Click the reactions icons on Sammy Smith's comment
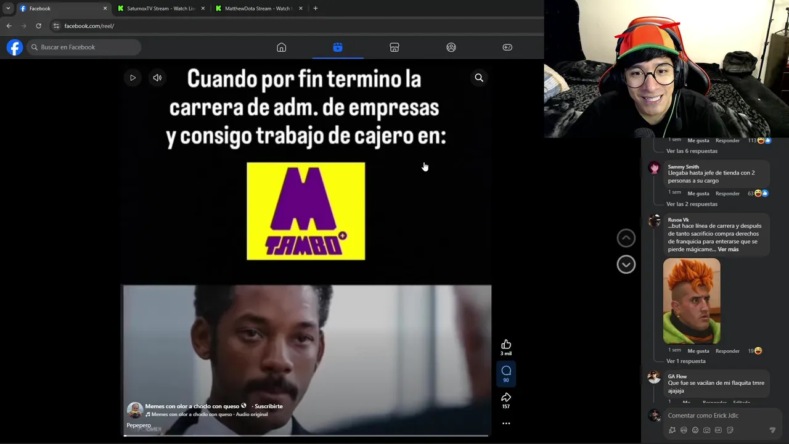 [x=762, y=194]
